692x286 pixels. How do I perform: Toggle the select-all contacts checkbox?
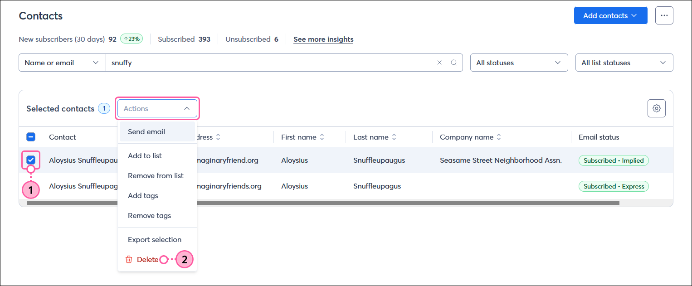point(31,137)
